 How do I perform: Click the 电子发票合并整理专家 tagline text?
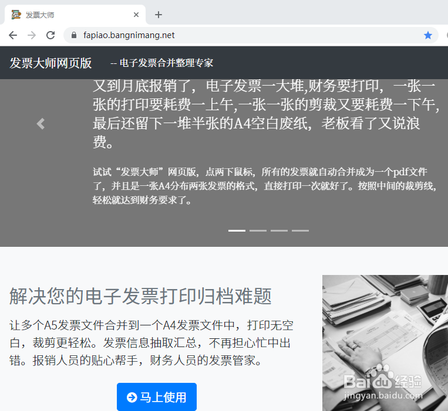pos(166,63)
